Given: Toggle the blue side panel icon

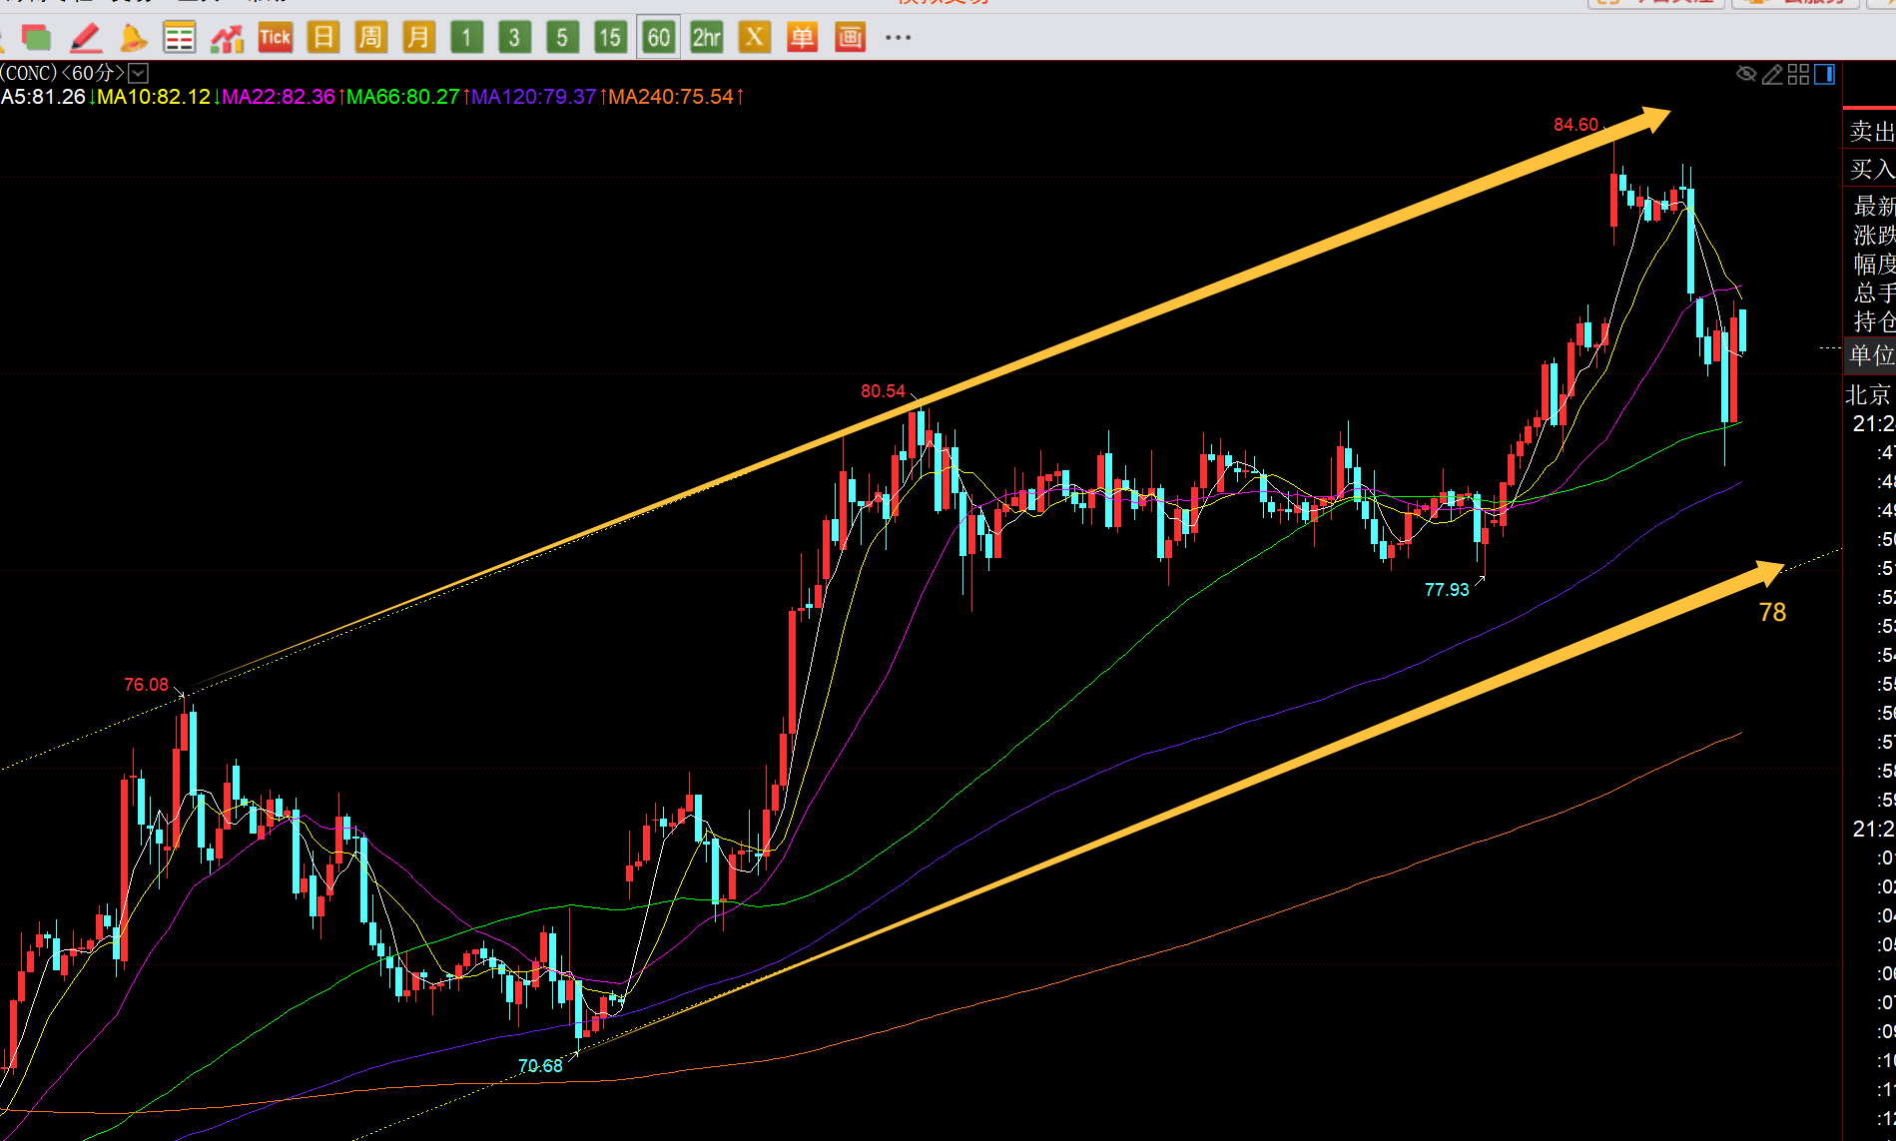Looking at the screenshot, I should click(x=1824, y=74).
